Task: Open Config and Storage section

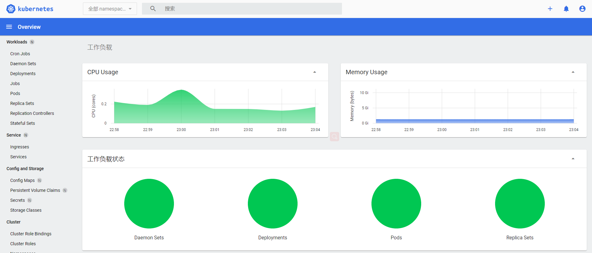Action: (x=25, y=169)
